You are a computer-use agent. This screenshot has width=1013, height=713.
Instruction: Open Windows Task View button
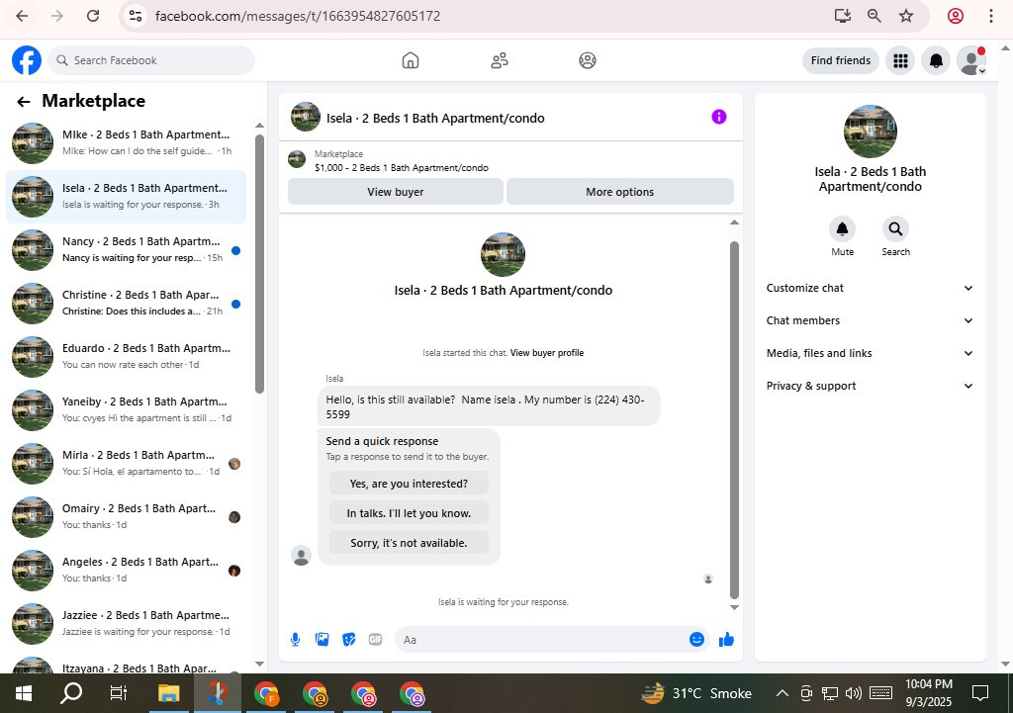(x=119, y=693)
